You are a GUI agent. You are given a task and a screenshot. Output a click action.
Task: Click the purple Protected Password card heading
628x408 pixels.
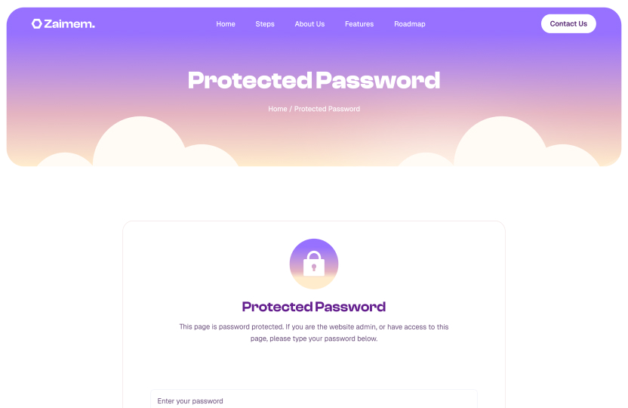click(x=313, y=307)
